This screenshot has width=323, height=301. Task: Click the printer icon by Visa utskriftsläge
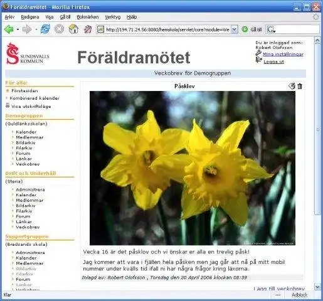pos(8,105)
